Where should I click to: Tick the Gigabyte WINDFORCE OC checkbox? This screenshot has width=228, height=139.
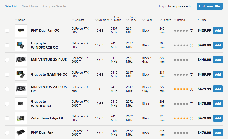pos(7,45)
